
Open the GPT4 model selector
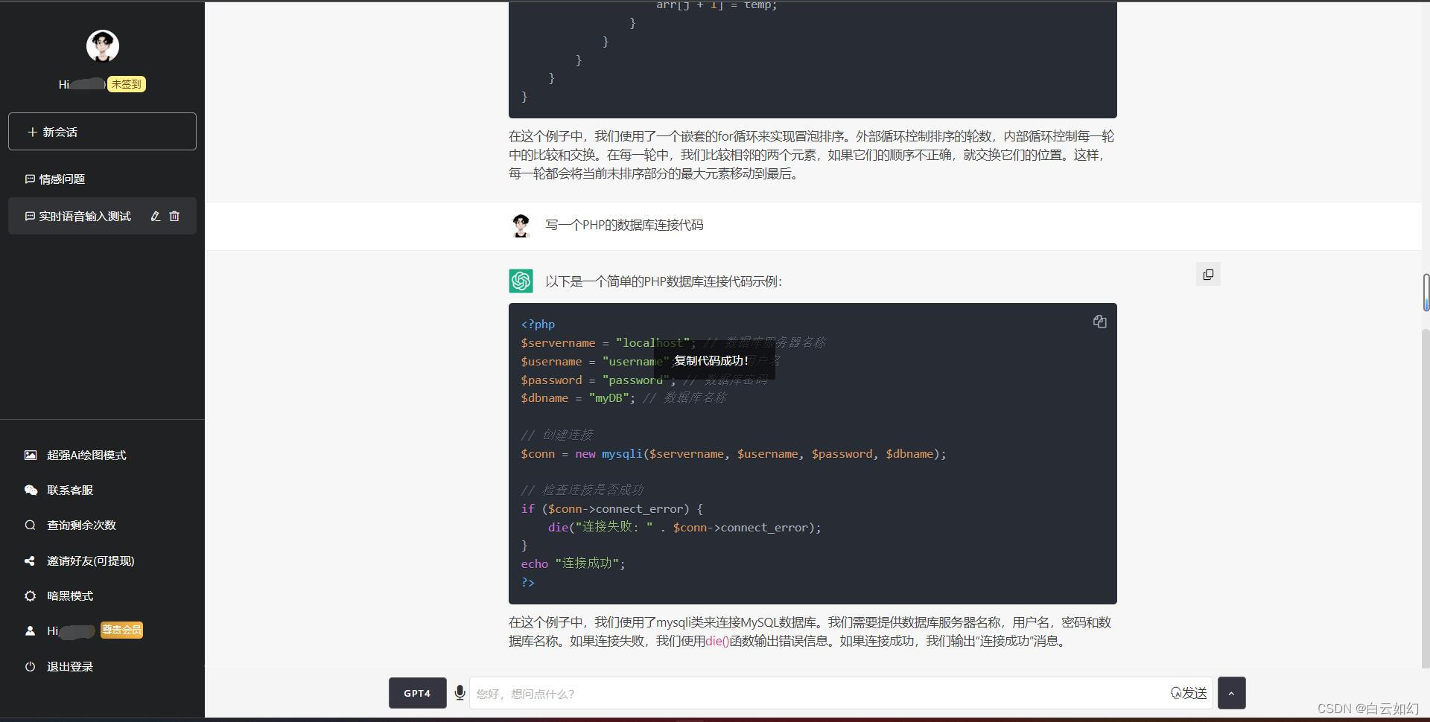[417, 693]
